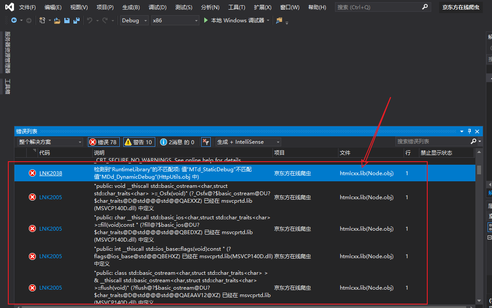The height and width of the screenshot is (308, 492).
Task: Click the Find in Files toolbar icon
Action: [x=279, y=21]
